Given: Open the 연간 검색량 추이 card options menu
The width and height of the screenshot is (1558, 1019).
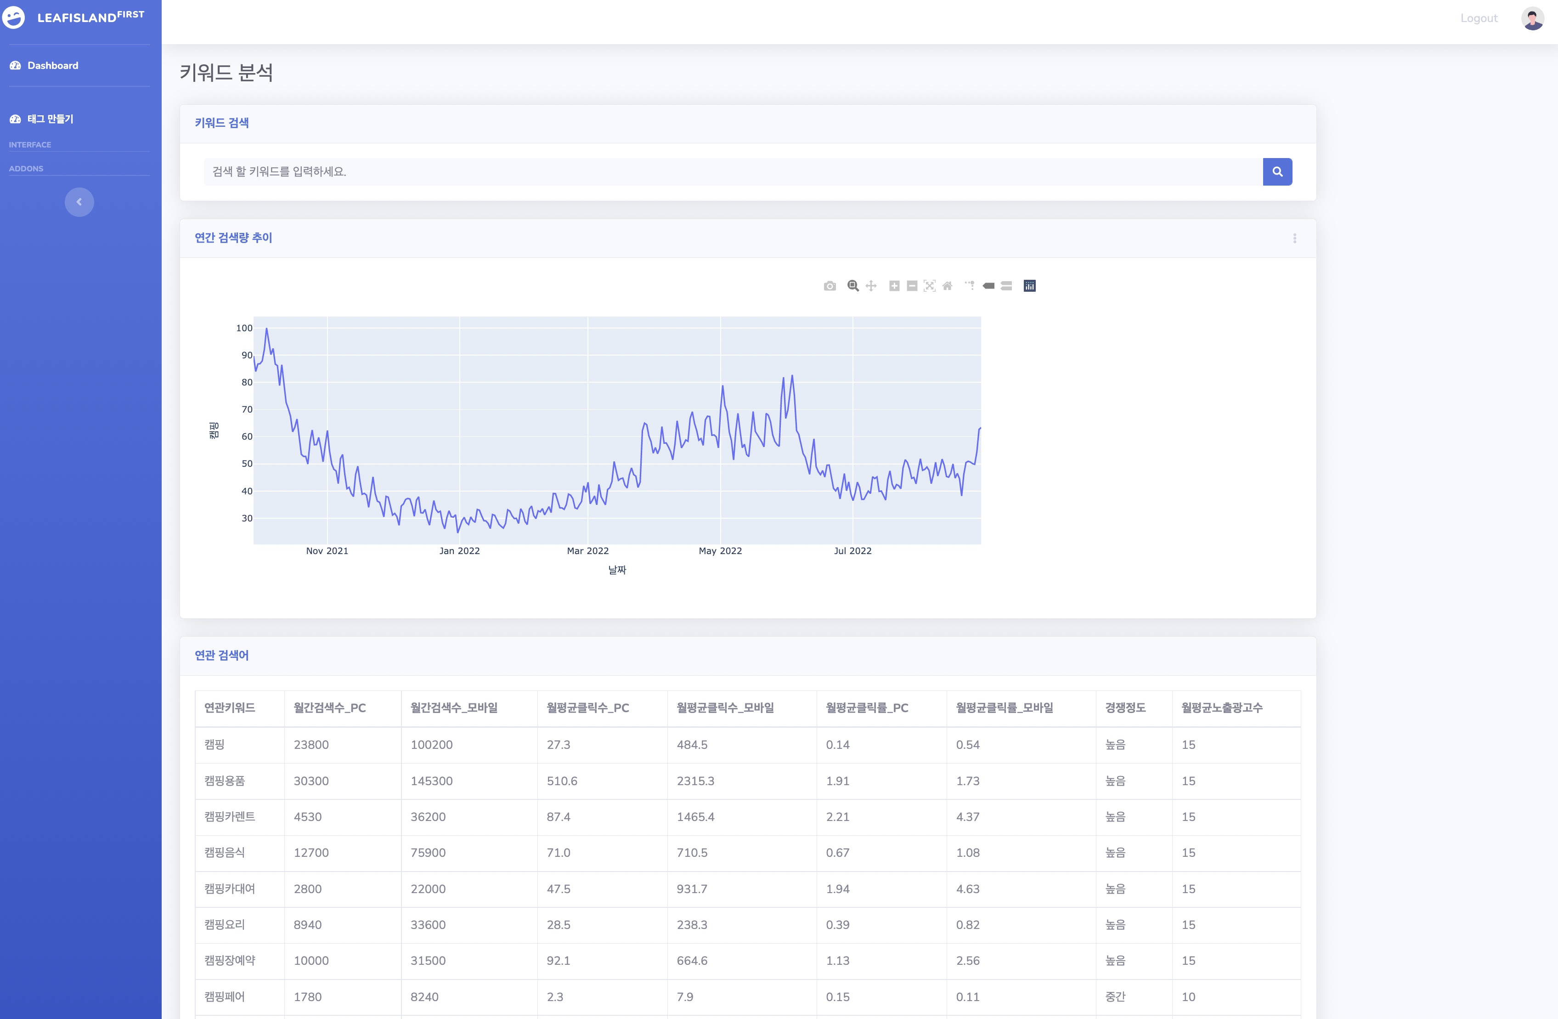Looking at the screenshot, I should [x=1294, y=238].
